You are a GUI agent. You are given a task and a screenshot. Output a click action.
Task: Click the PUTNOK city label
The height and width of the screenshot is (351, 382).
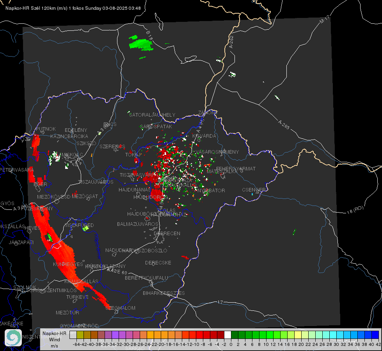pos(46,129)
